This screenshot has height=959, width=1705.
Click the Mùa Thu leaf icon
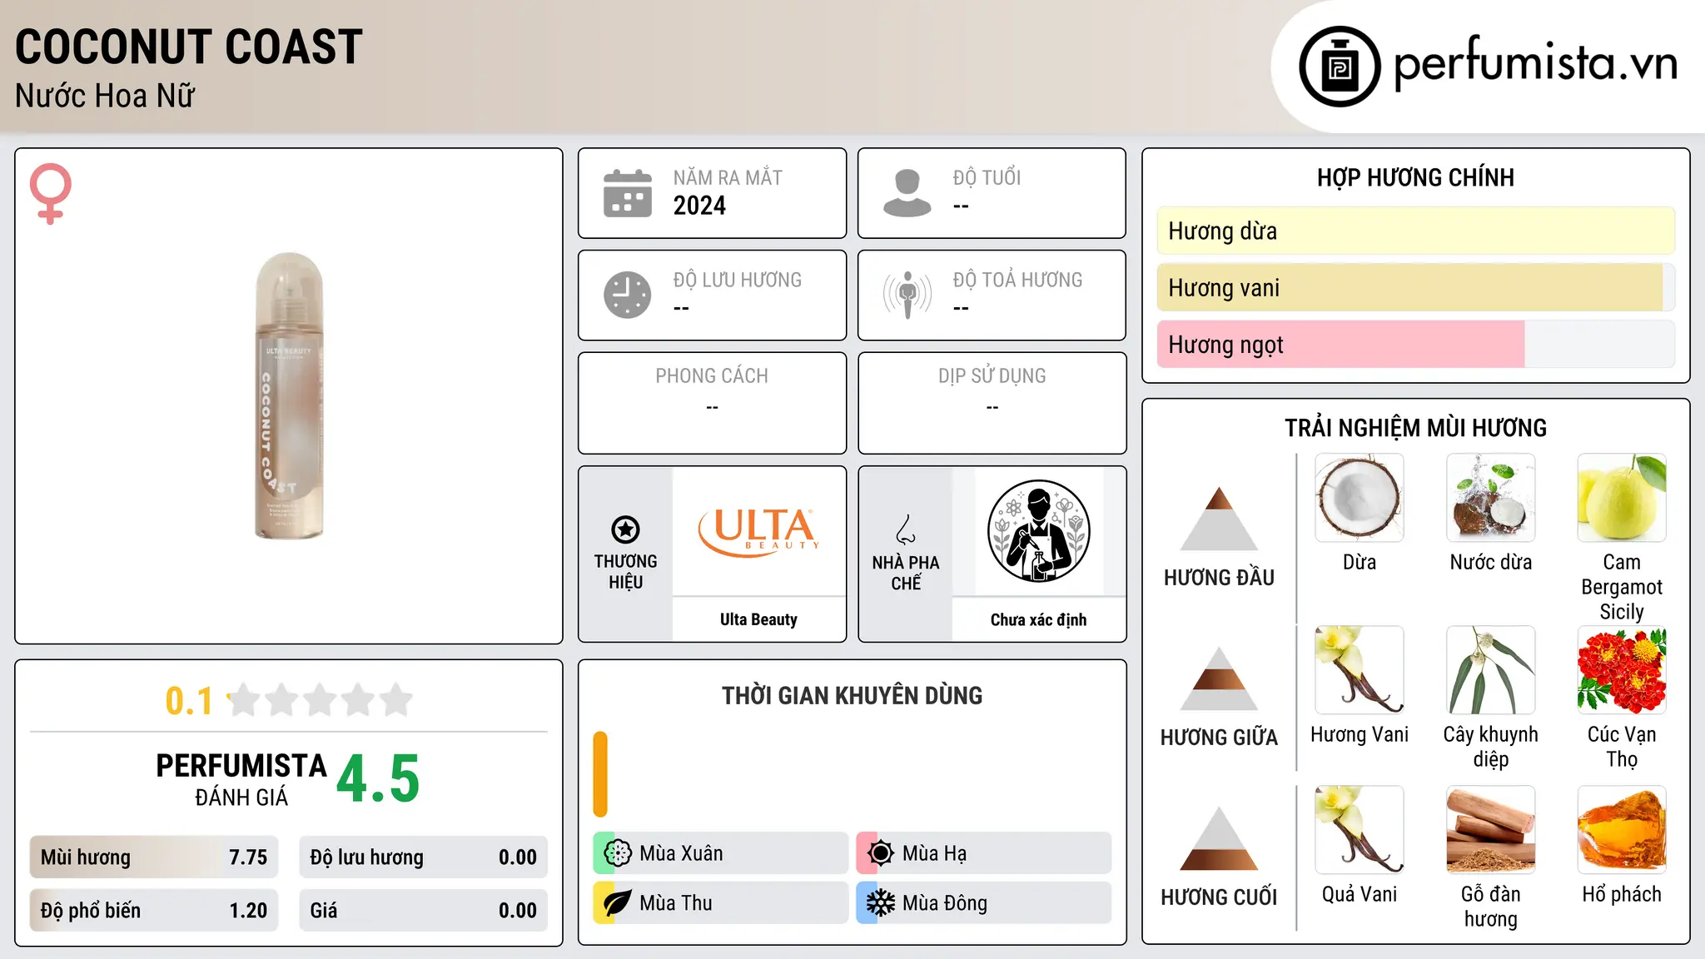click(618, 903)
